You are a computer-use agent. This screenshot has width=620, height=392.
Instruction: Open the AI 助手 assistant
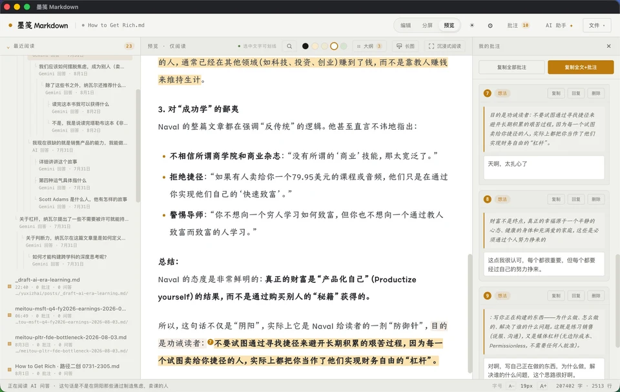click(x=559, y=25)
